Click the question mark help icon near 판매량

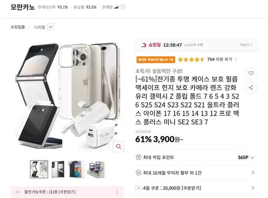(x=123, y=7)
